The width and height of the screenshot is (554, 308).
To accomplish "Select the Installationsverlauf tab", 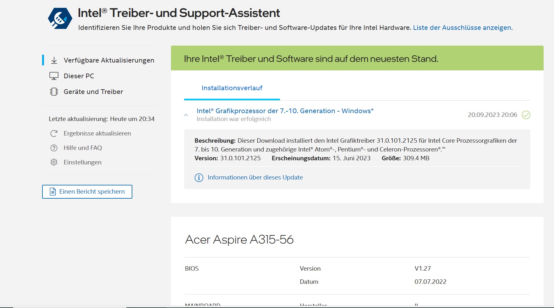I will (232, 88).
